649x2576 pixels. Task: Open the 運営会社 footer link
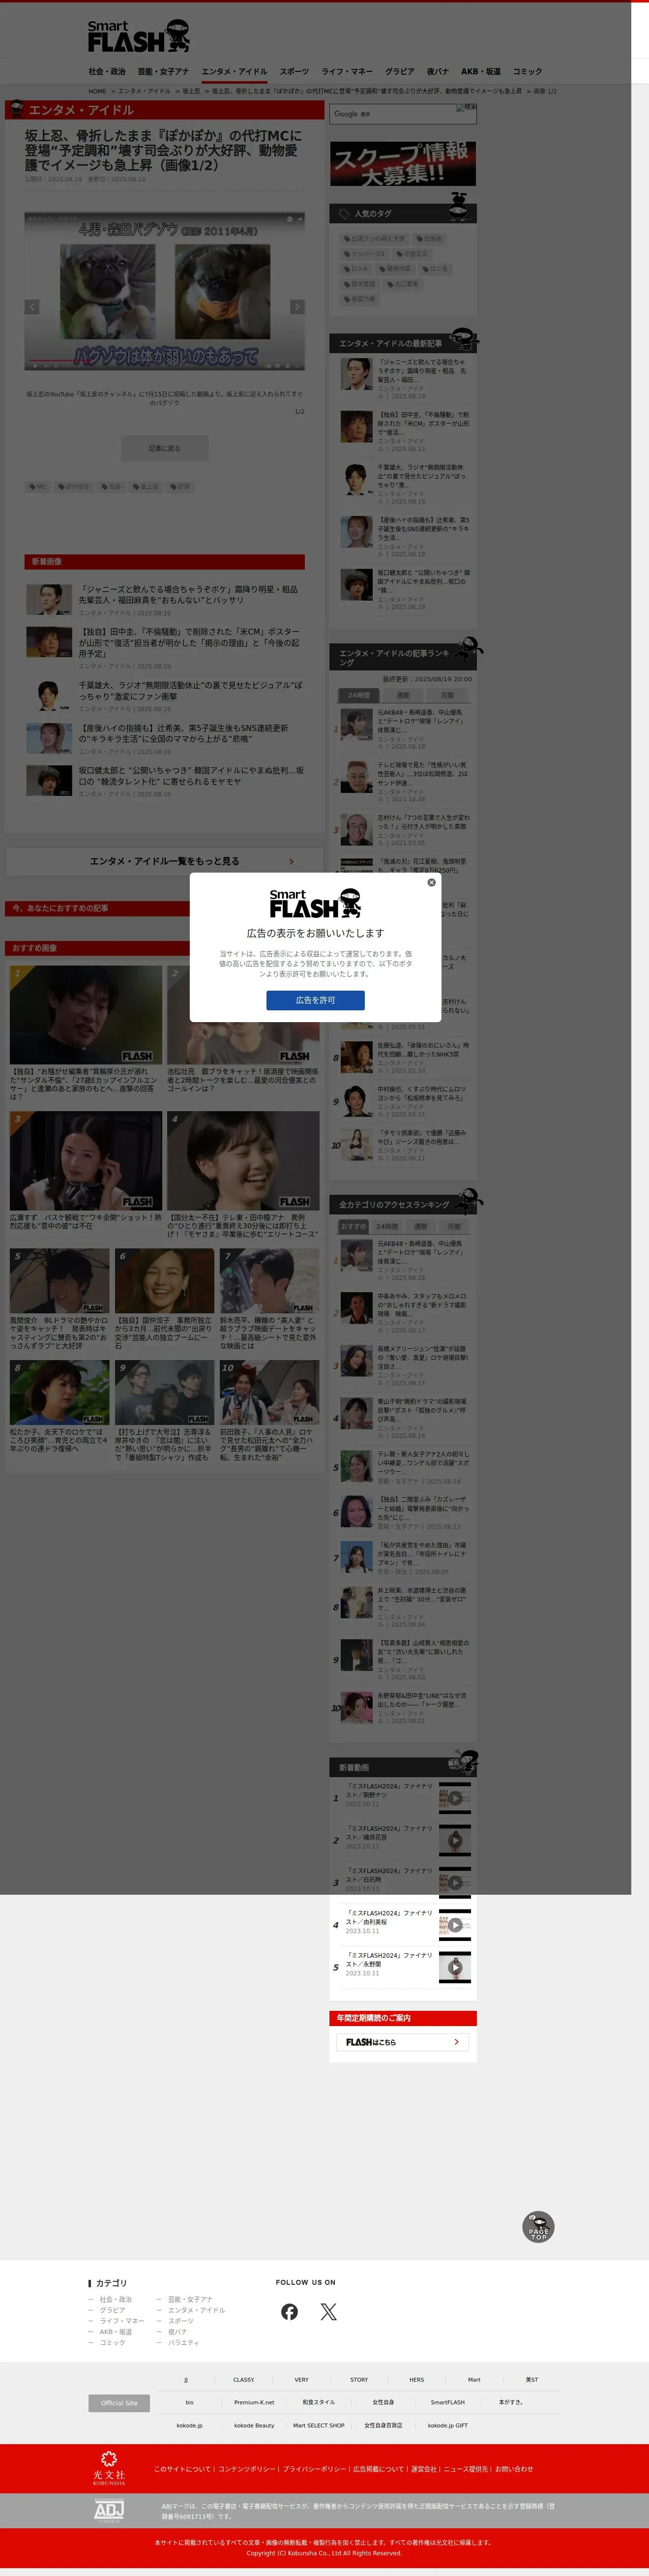click(424, 2469)
